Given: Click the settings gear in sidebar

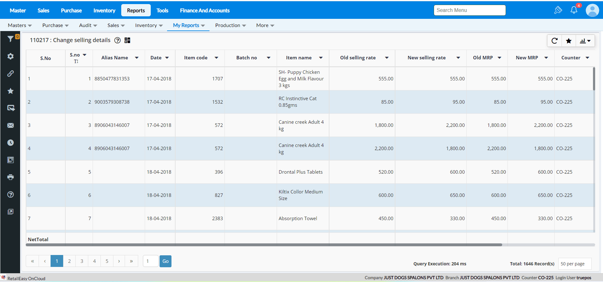Looking at the screenshot, I should point(10,56).
